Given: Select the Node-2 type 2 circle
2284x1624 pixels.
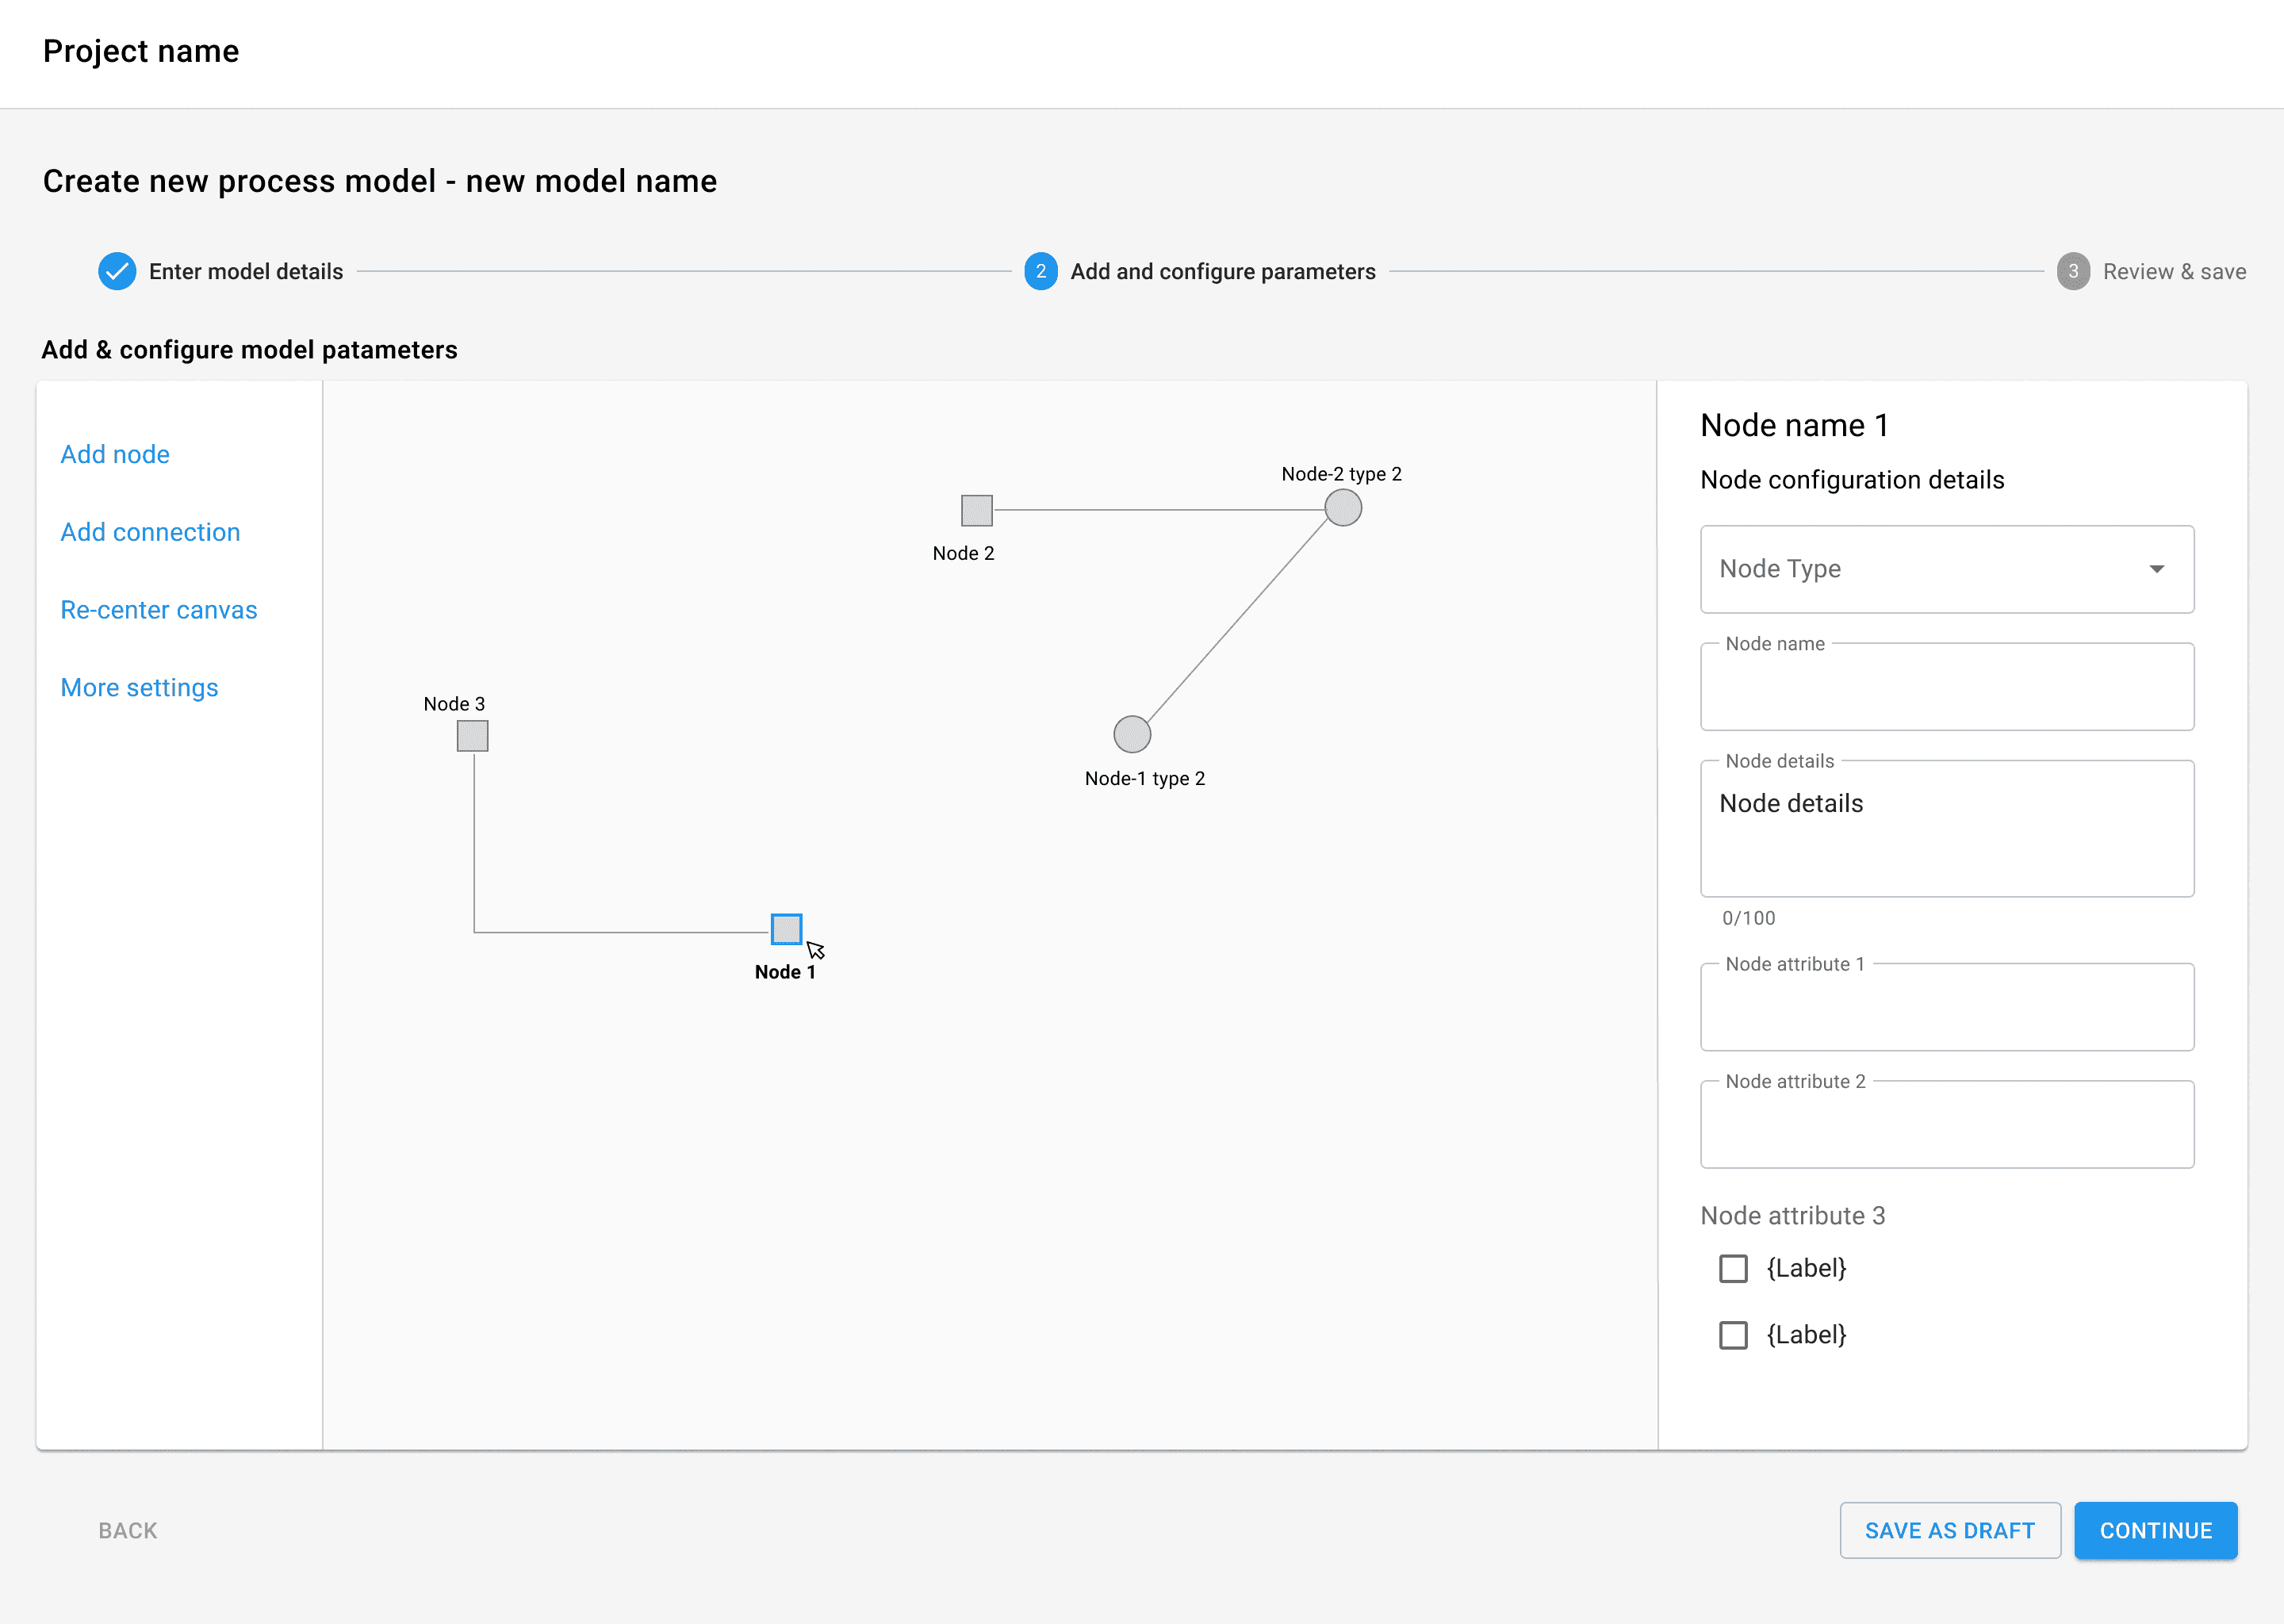Looking at the screenshot, I should (1343, 508).
